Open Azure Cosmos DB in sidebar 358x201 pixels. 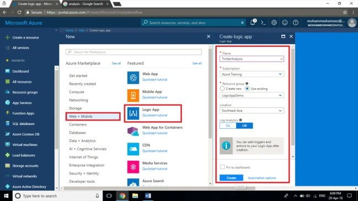coord(26,134)
